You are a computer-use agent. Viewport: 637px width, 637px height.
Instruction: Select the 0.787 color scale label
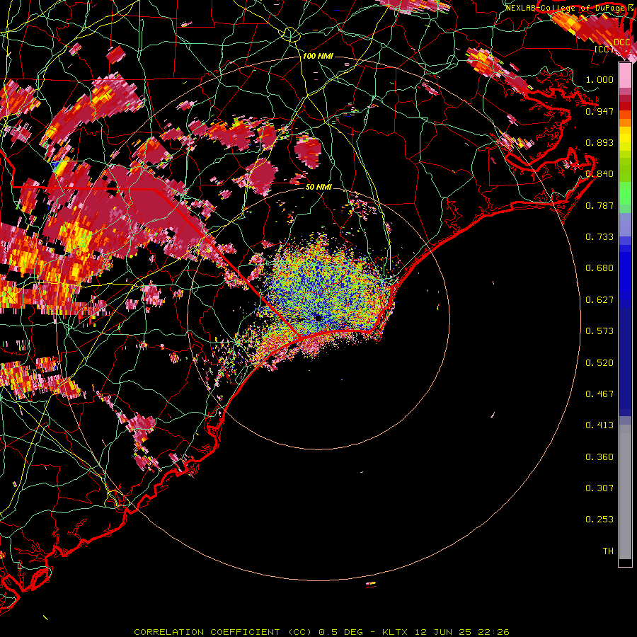599,205
